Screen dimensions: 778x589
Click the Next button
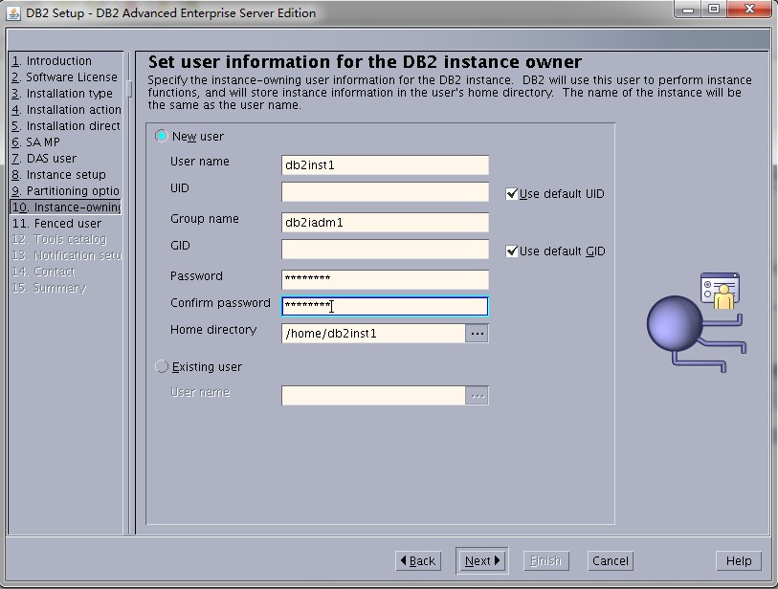[x=481, y=560]
